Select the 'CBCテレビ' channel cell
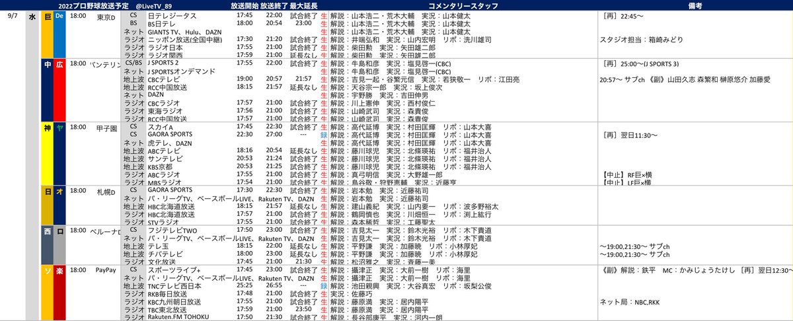793x321 pixels. [x=163, y=80]
